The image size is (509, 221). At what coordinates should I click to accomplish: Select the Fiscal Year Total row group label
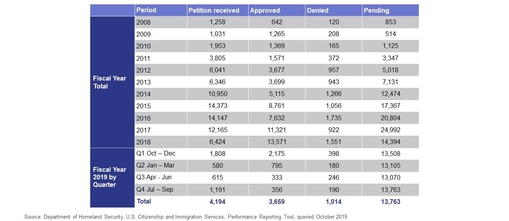[x=110, y=82]
